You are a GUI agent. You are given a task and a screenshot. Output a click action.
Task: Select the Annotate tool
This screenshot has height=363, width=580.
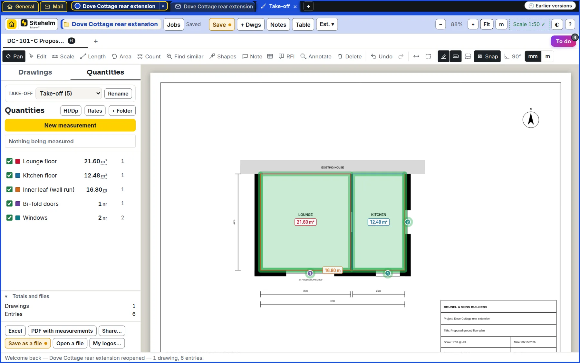coord(316,56)
